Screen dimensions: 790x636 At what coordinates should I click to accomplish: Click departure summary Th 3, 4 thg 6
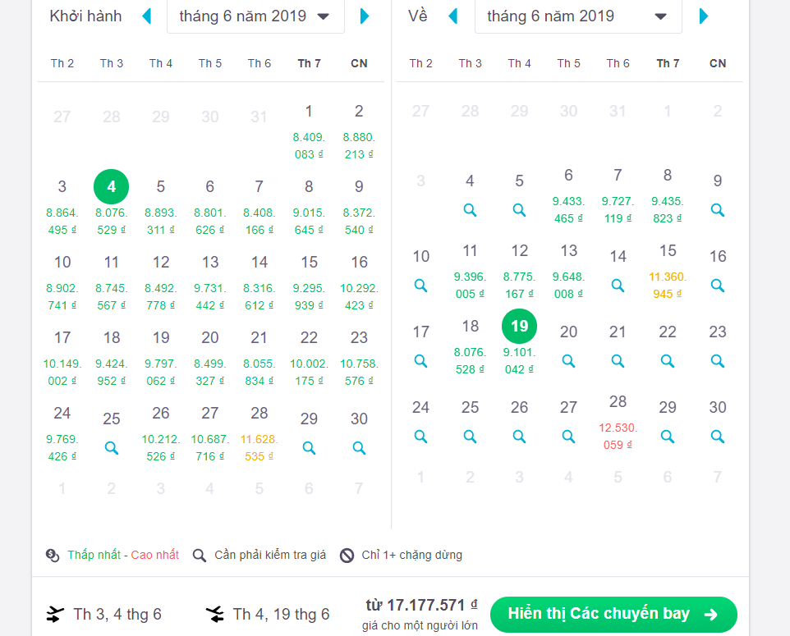(x=103, y=615)
